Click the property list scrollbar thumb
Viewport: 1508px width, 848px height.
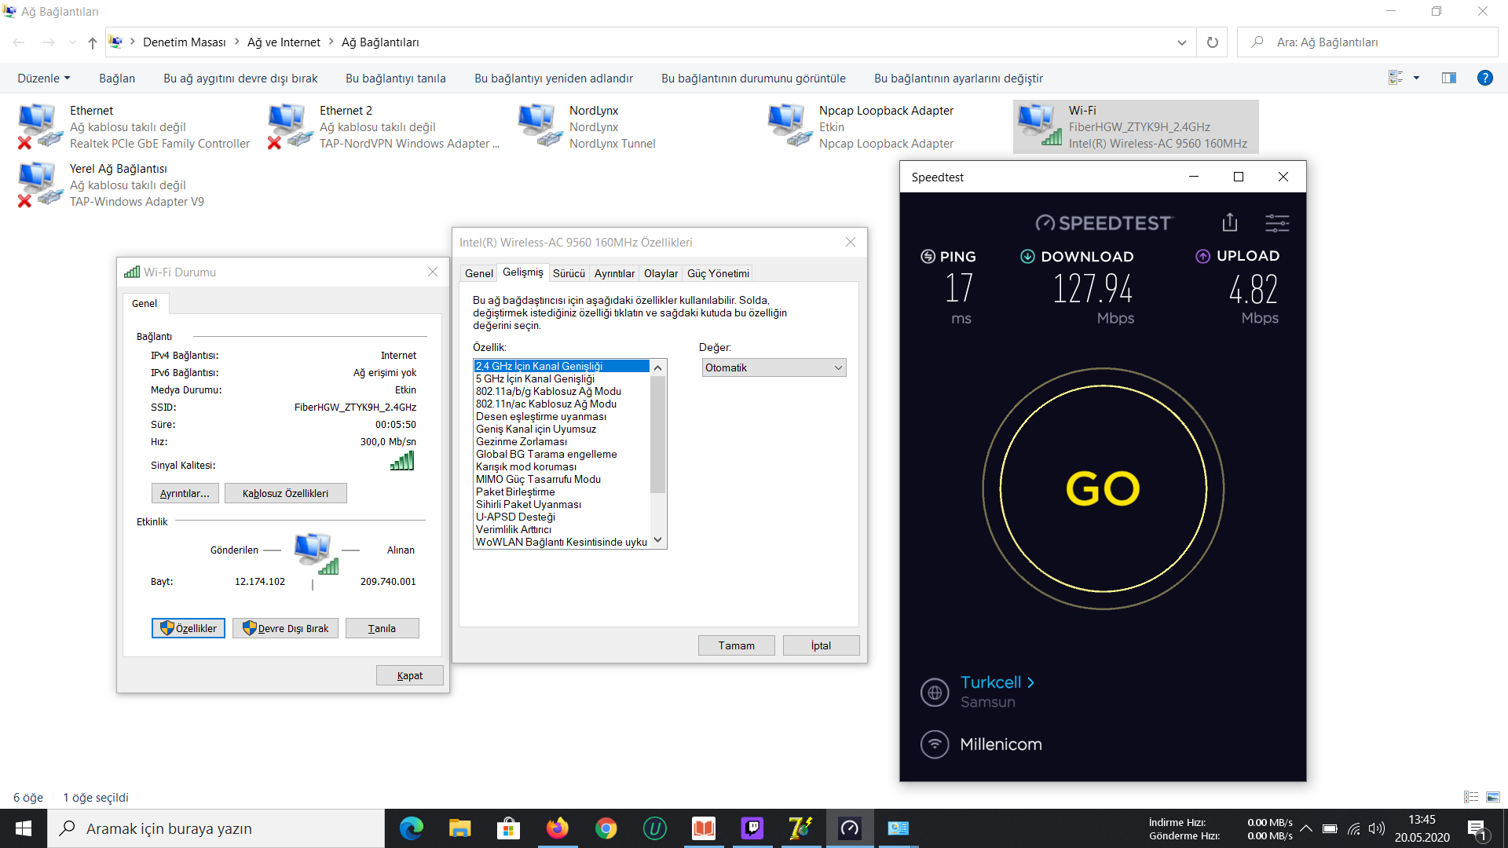[x=658, y=434]
